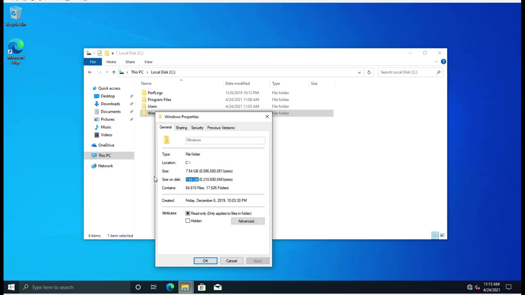Viewport: 525px width, 295px height.
Task: Open the View ribbon tab
Action: pyautogui.click(x=148, y=62)
